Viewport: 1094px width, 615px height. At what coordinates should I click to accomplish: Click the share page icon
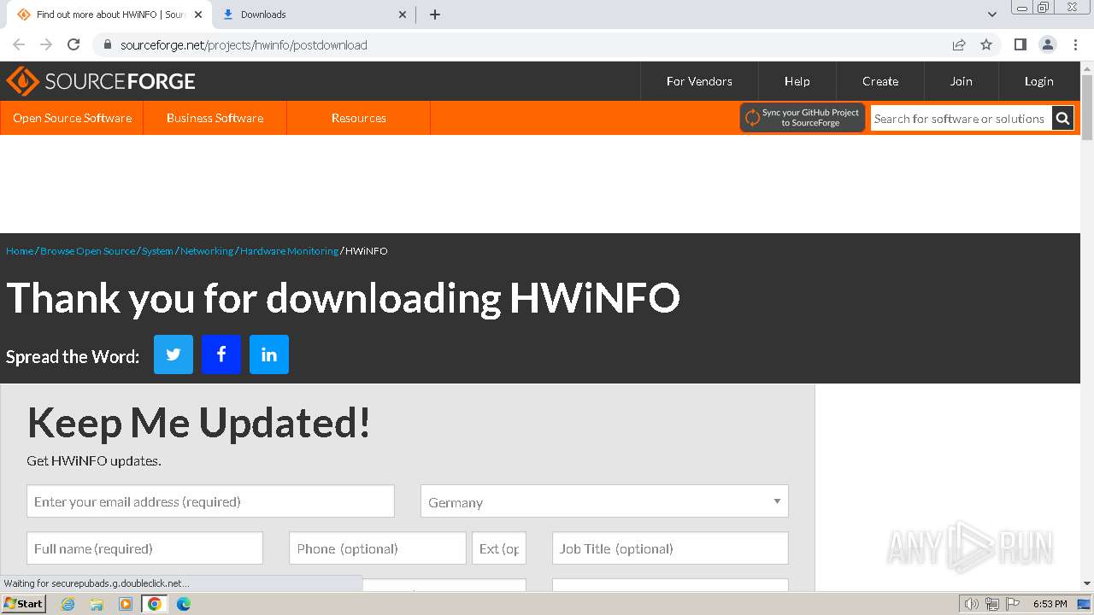point(959,44)
